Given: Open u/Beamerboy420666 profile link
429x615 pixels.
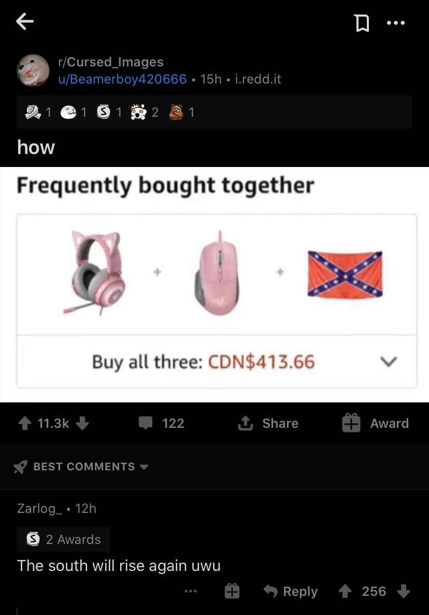Looking at the screenshot, I should point(122,79).
